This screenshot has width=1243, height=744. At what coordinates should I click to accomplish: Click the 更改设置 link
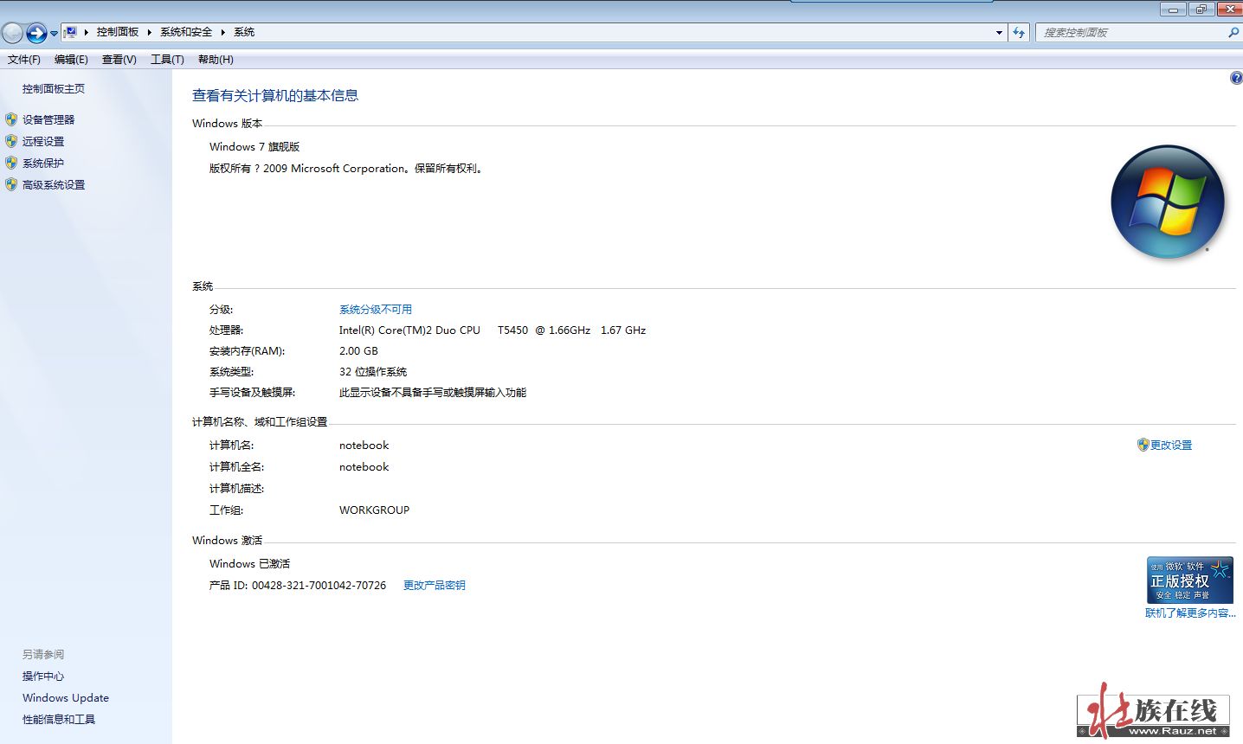1170,445
